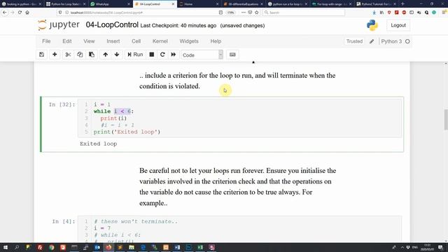Click the browser Search field
The image size is (448, 252).
coord(303,13)
